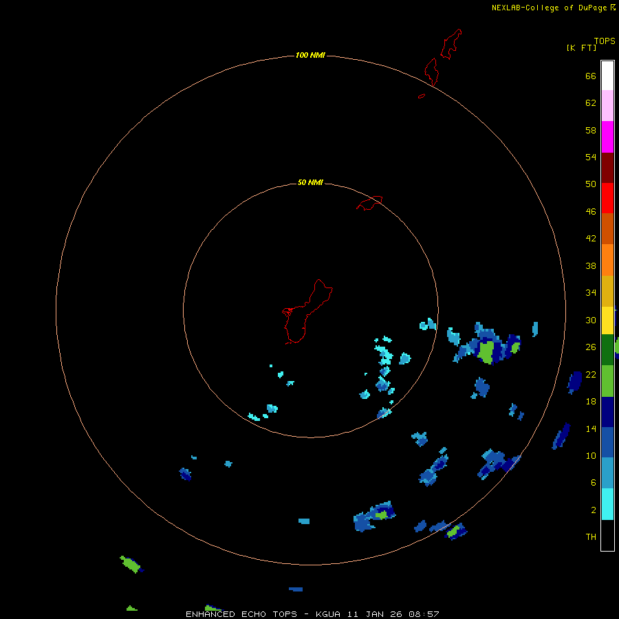Click the TH threshold label

pos(591,536)
